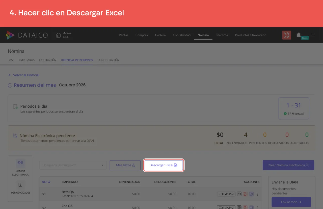This screenshot has width=323, height=209.
Task: Switch to the LIQUIDACIÓN tab
Action: [x=48, y=60]
